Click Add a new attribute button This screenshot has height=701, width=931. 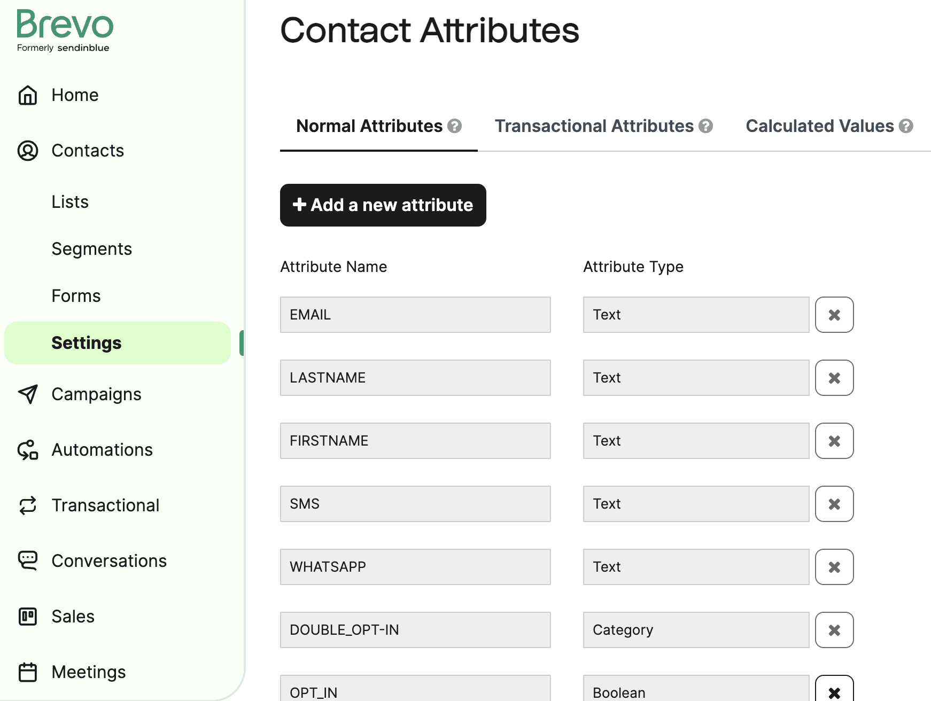tap(383, 205)
